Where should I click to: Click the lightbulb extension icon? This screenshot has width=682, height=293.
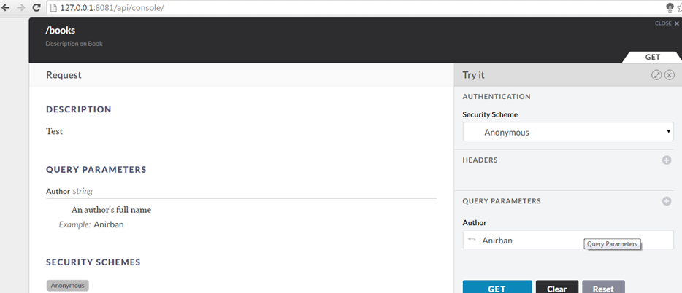[670, 8]
